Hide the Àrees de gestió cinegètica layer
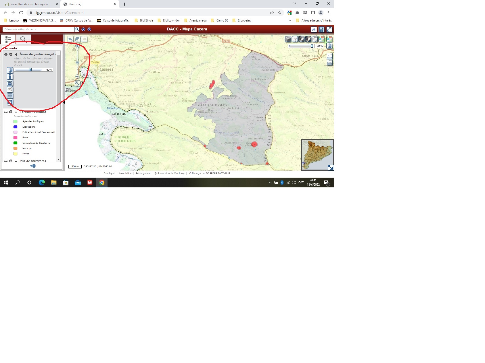485x363 pixels. (x=6, y=54)
